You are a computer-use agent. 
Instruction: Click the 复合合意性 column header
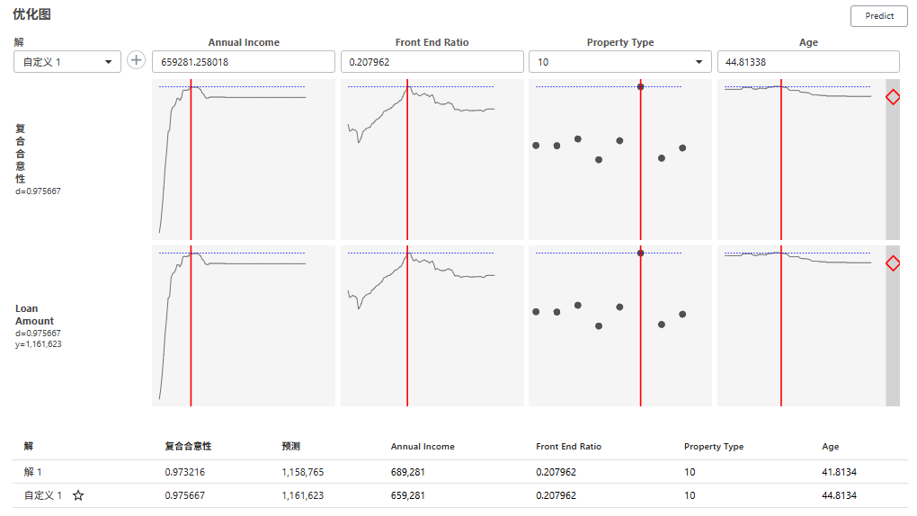188,446
